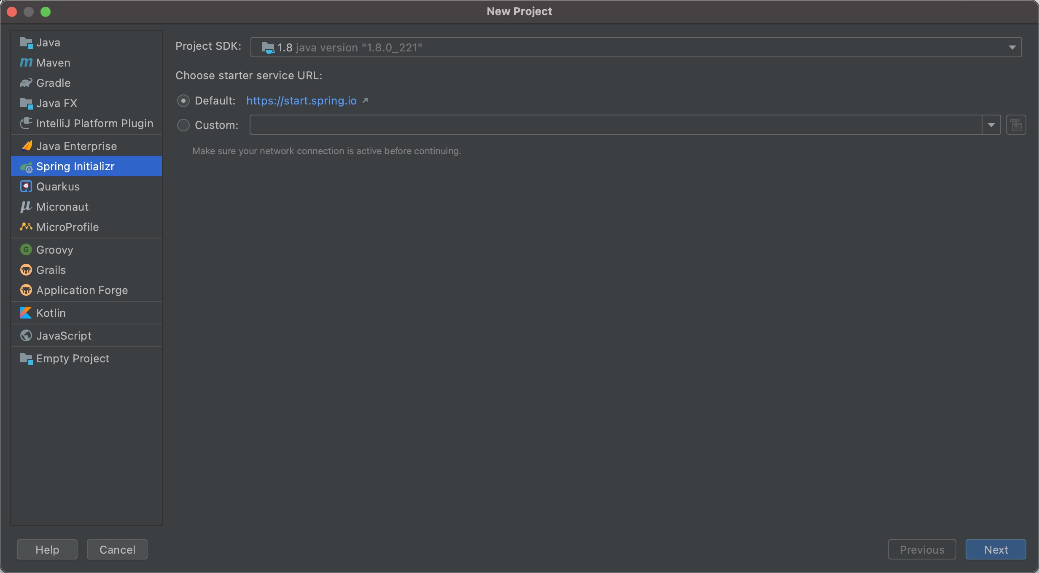1039x573 pixels.
Task: Select the Custom starter URL radio button
Action: point(183,125)
